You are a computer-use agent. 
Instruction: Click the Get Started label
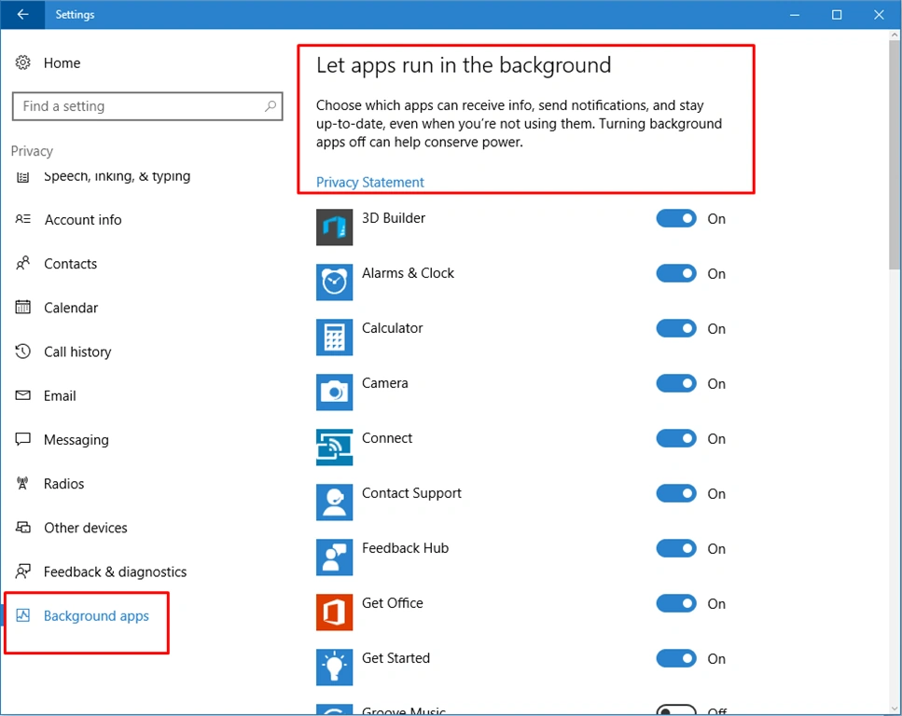click(x=395, y=658)
